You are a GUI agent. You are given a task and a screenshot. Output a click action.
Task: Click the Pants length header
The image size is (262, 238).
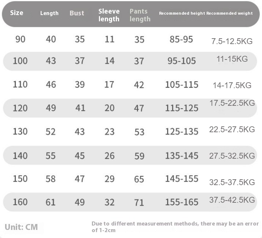click(x=140, y=15)
